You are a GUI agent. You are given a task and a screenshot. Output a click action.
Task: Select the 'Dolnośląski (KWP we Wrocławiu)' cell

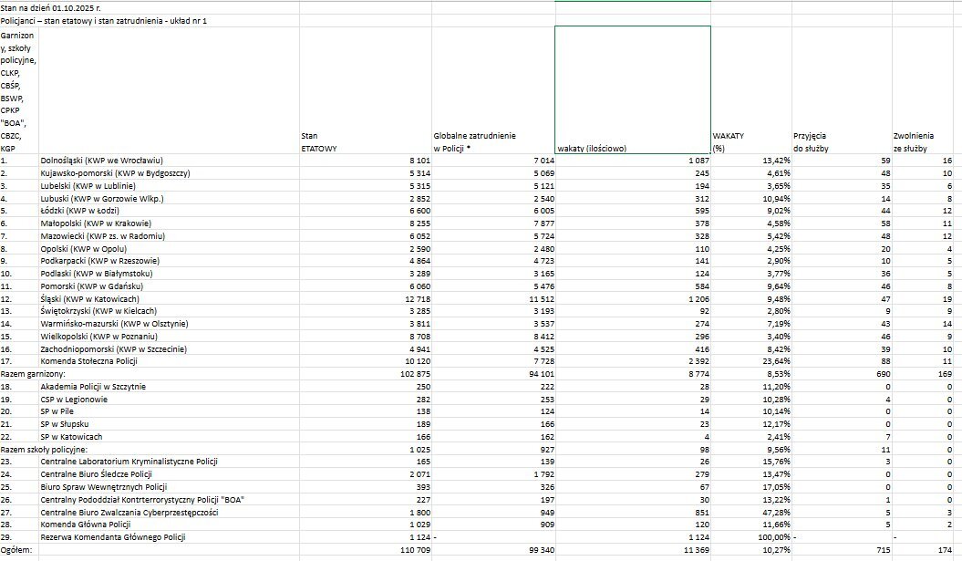click(x=102, y=161)
